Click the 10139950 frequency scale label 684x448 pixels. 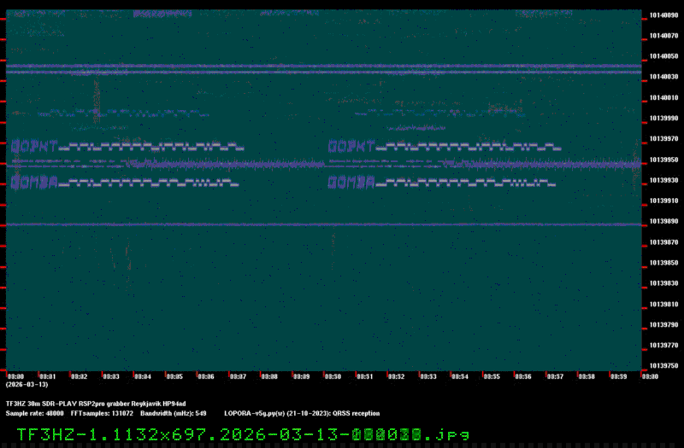click(x=664, y=160)
